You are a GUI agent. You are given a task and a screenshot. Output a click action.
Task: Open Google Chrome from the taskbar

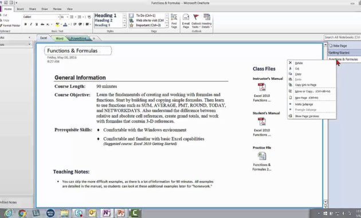(x=22, y=213)
